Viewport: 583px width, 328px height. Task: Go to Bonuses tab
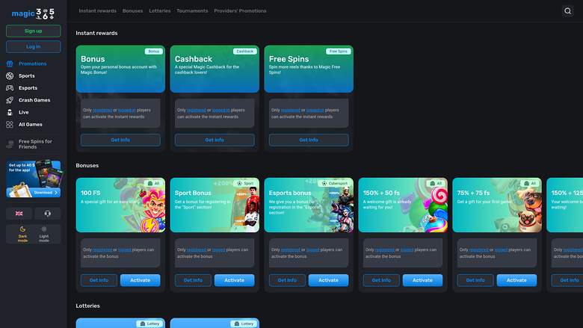tap(133, 10)
